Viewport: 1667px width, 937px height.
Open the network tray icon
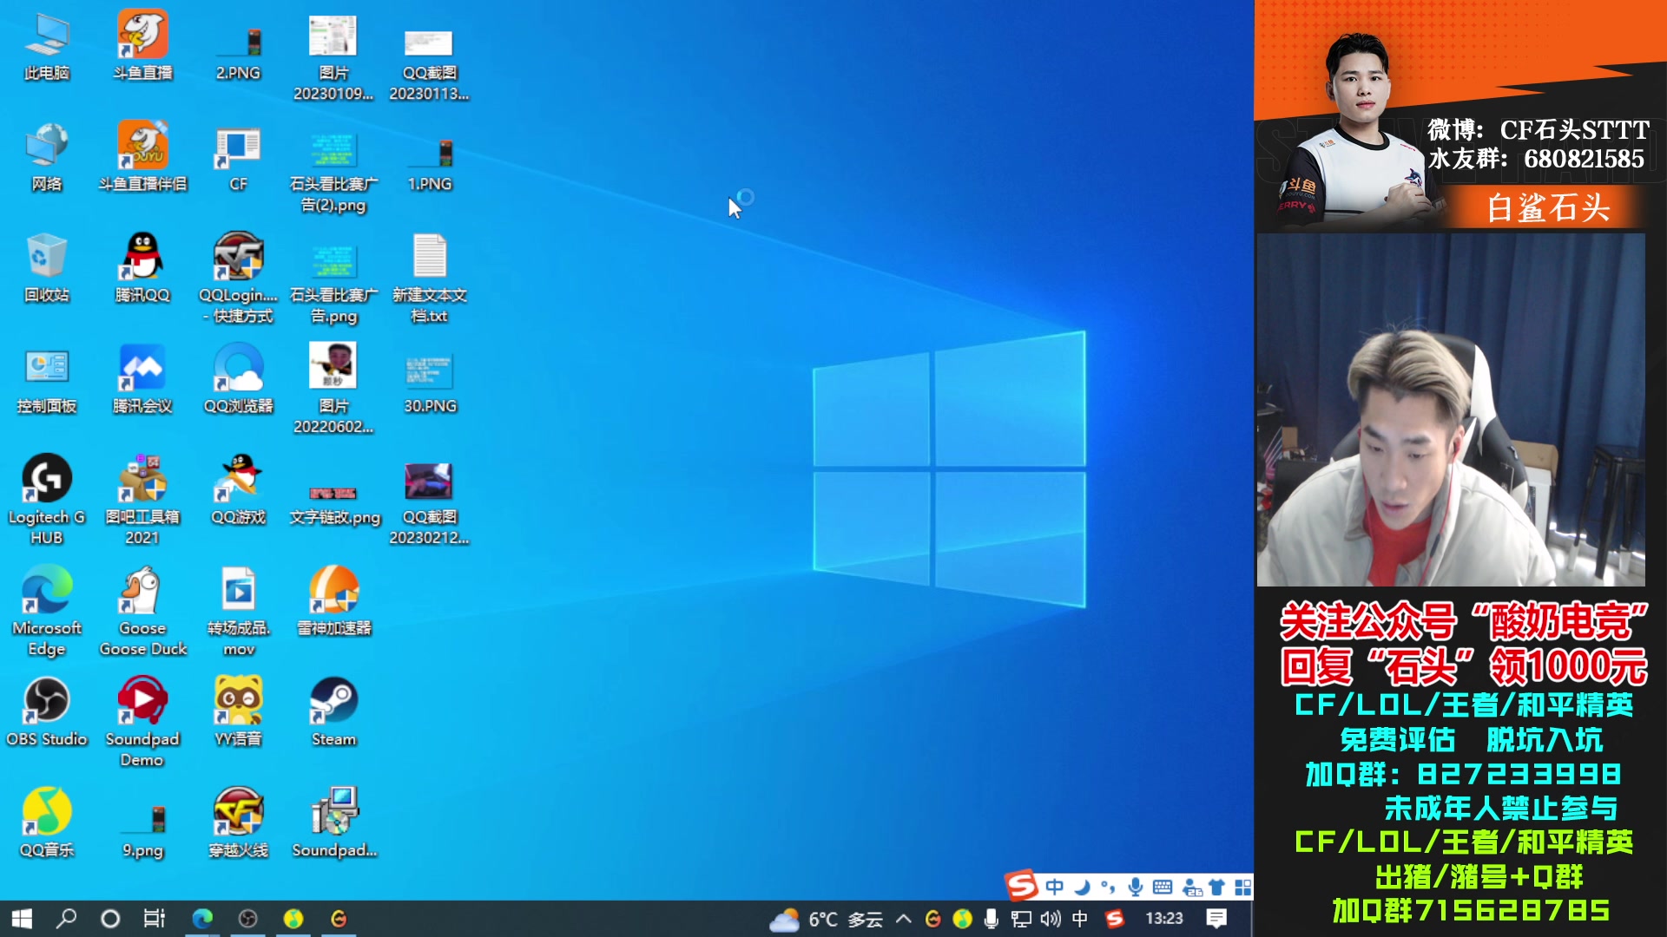point(1021,919)
